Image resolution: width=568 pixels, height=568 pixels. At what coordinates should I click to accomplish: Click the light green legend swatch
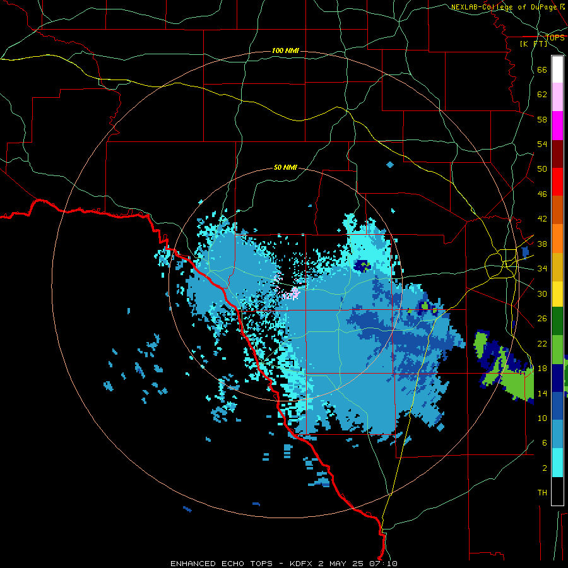click(557, 350)
